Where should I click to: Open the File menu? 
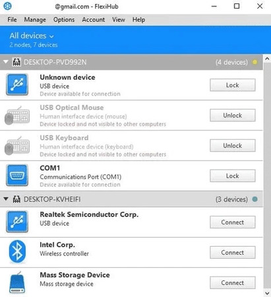point(12,20)
